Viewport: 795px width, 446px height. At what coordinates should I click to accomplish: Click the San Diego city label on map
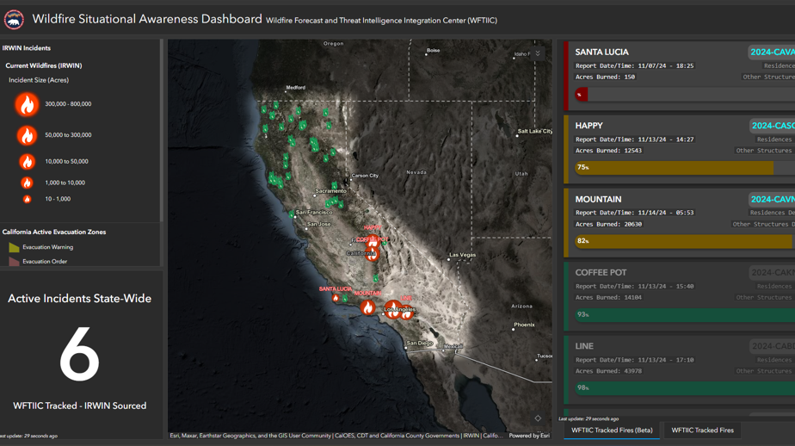point(419,344)
